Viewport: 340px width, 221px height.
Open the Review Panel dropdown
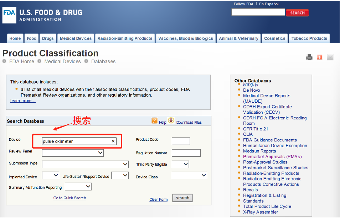pos(73,153)
